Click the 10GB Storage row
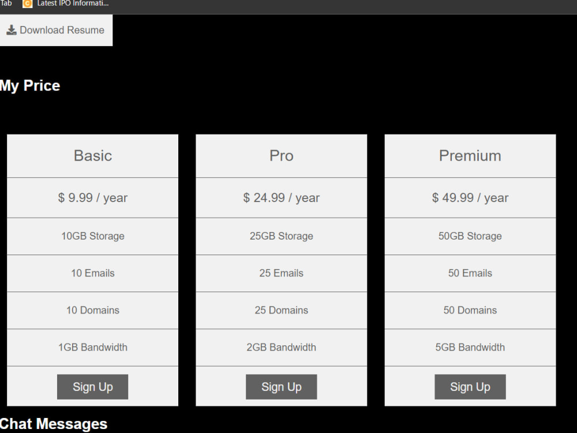Image resolution: width=577 pixels, height=433 pixels. 93,236
